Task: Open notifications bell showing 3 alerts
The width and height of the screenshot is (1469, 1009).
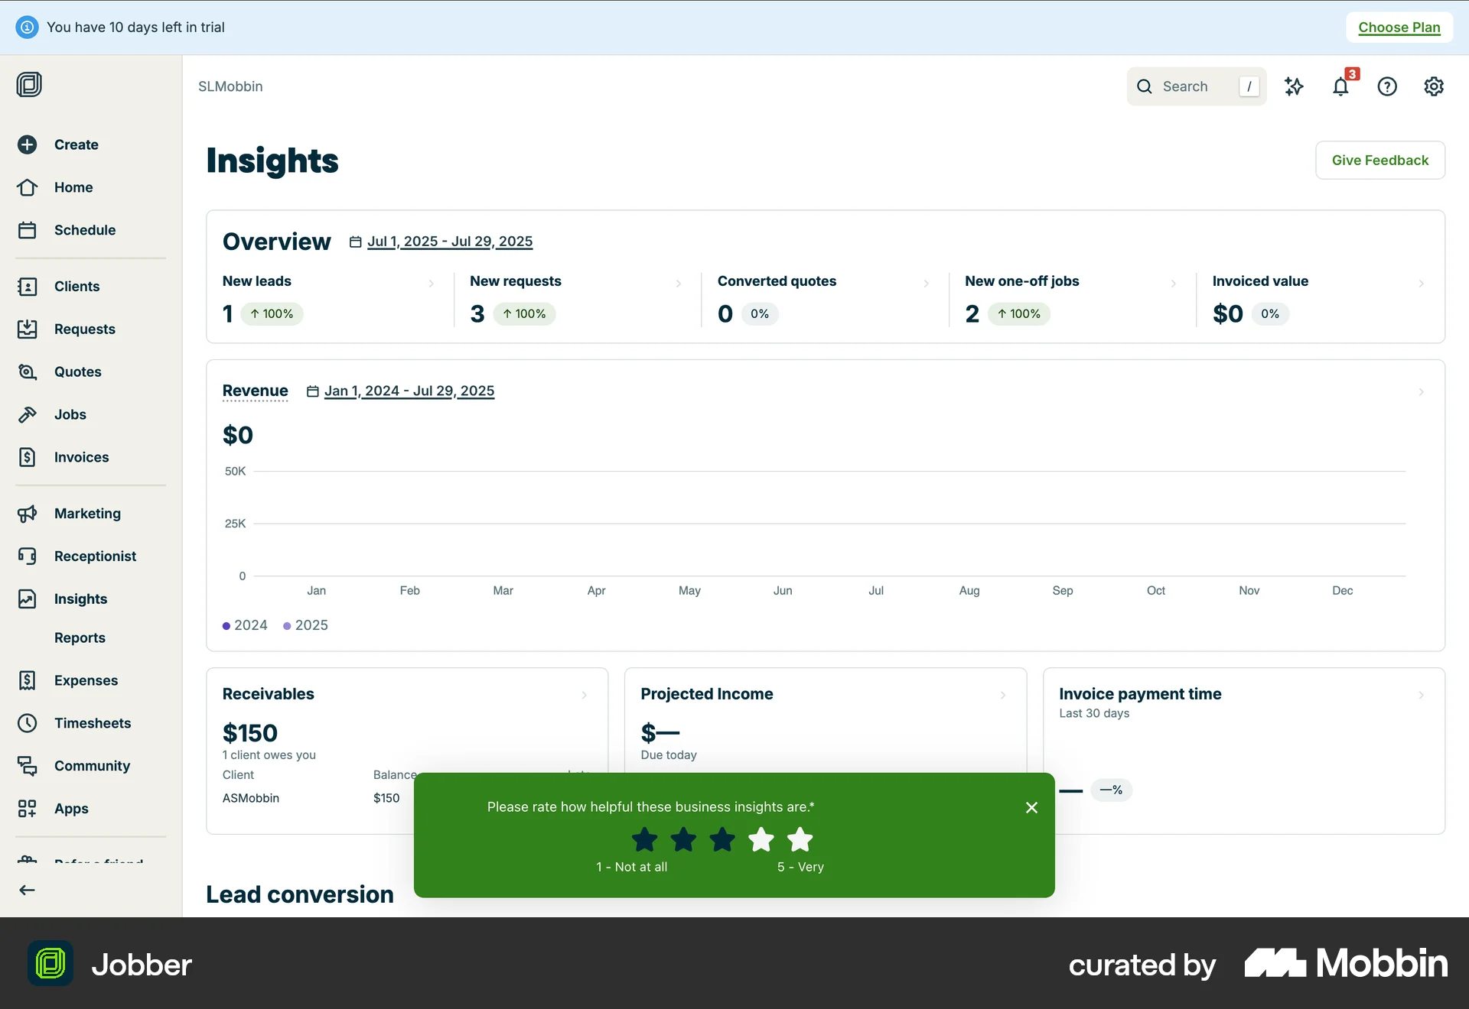Action: [1340, 86]
